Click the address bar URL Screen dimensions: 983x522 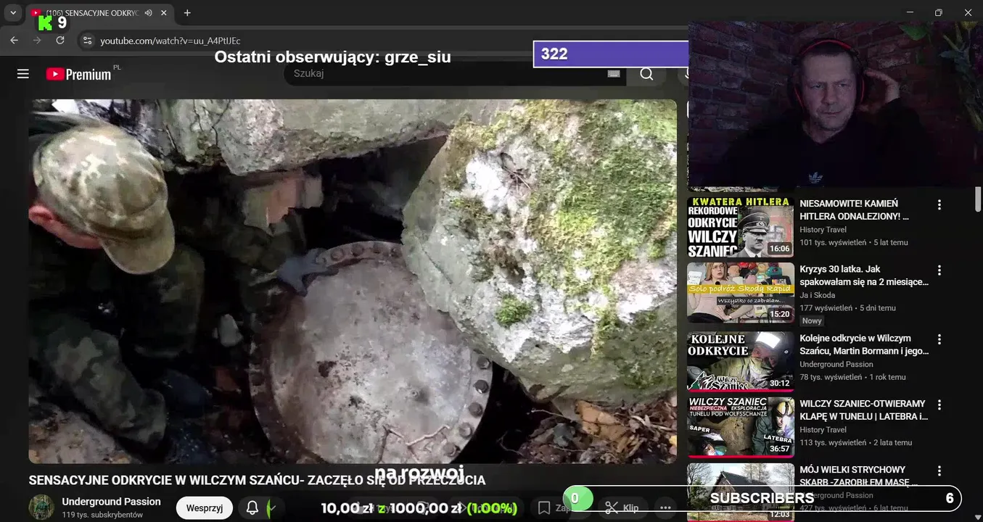pos(170,41)
